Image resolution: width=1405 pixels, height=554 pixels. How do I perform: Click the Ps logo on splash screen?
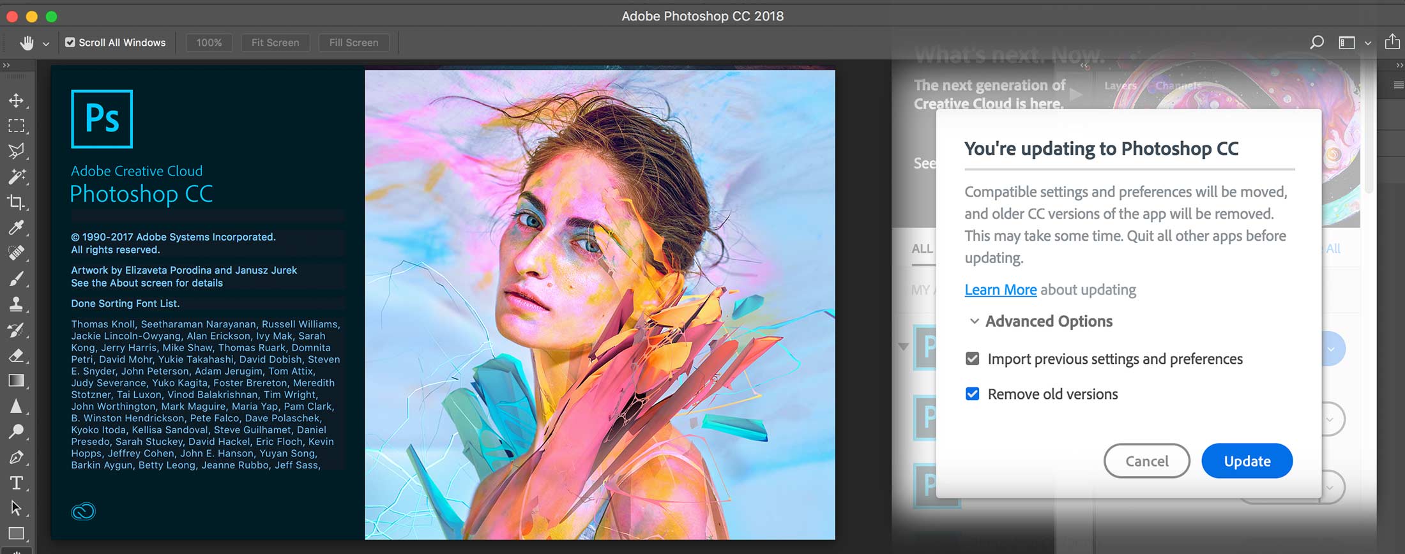102,119
